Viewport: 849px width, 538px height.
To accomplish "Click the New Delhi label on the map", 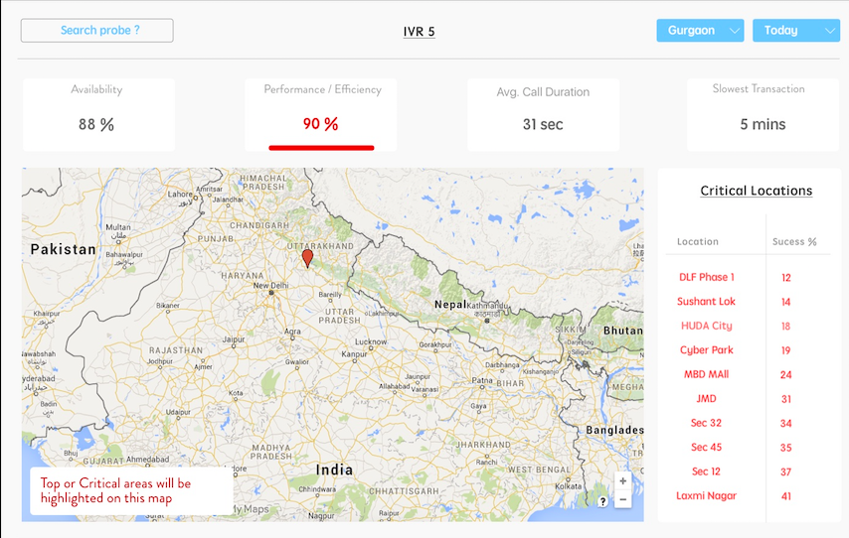I will click(270, 285).
